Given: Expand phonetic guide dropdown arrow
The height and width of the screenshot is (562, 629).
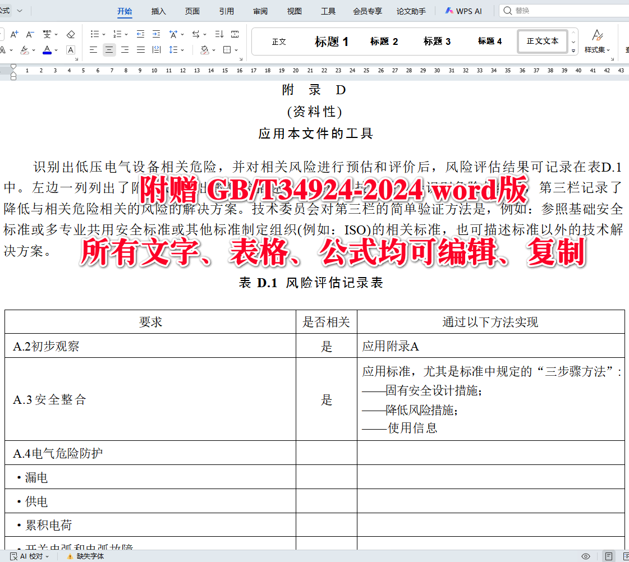Looking at the screenshot, I should coord(56,34).
